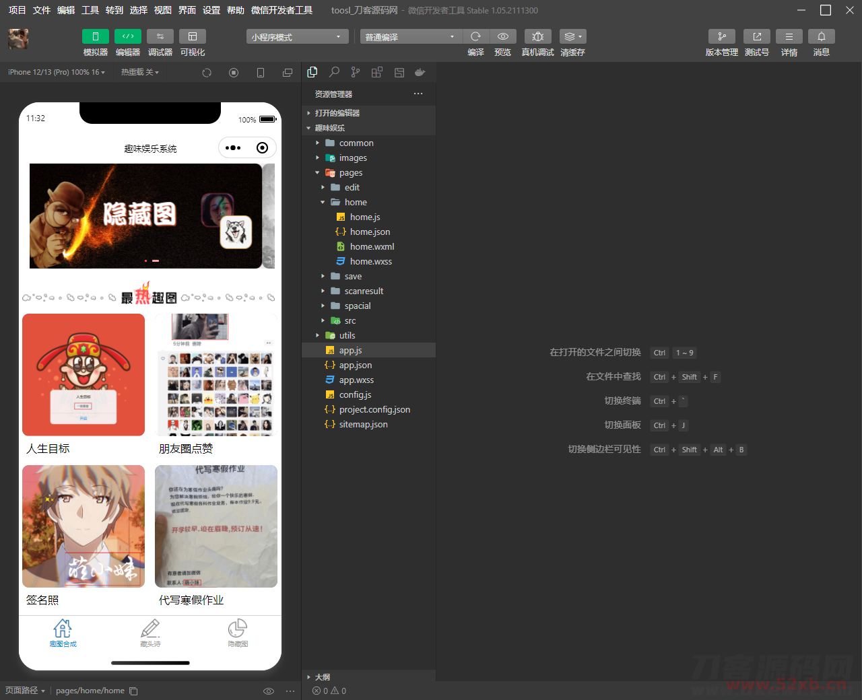Viewport: 862px width, 700px height.
Task: Click the 编译 compile icon
Action: coord(475,36)
